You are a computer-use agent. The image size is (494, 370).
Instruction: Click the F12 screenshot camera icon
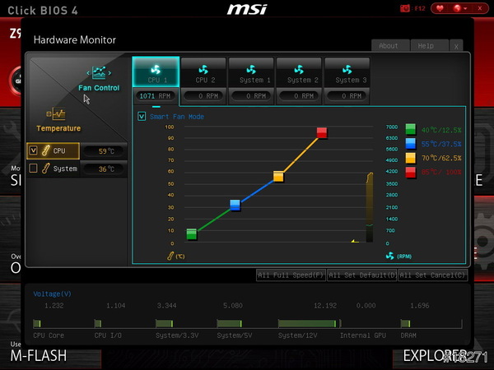coord(404,8)
